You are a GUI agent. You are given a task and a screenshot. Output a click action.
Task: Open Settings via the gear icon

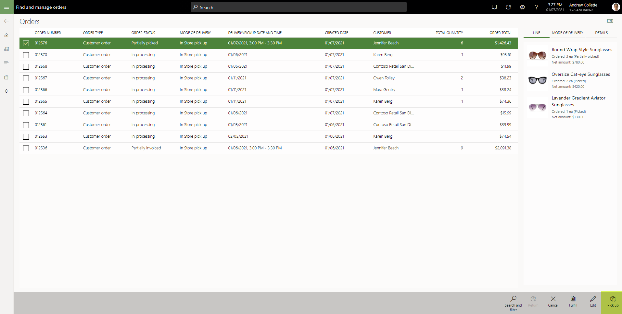tap(523, 7)
